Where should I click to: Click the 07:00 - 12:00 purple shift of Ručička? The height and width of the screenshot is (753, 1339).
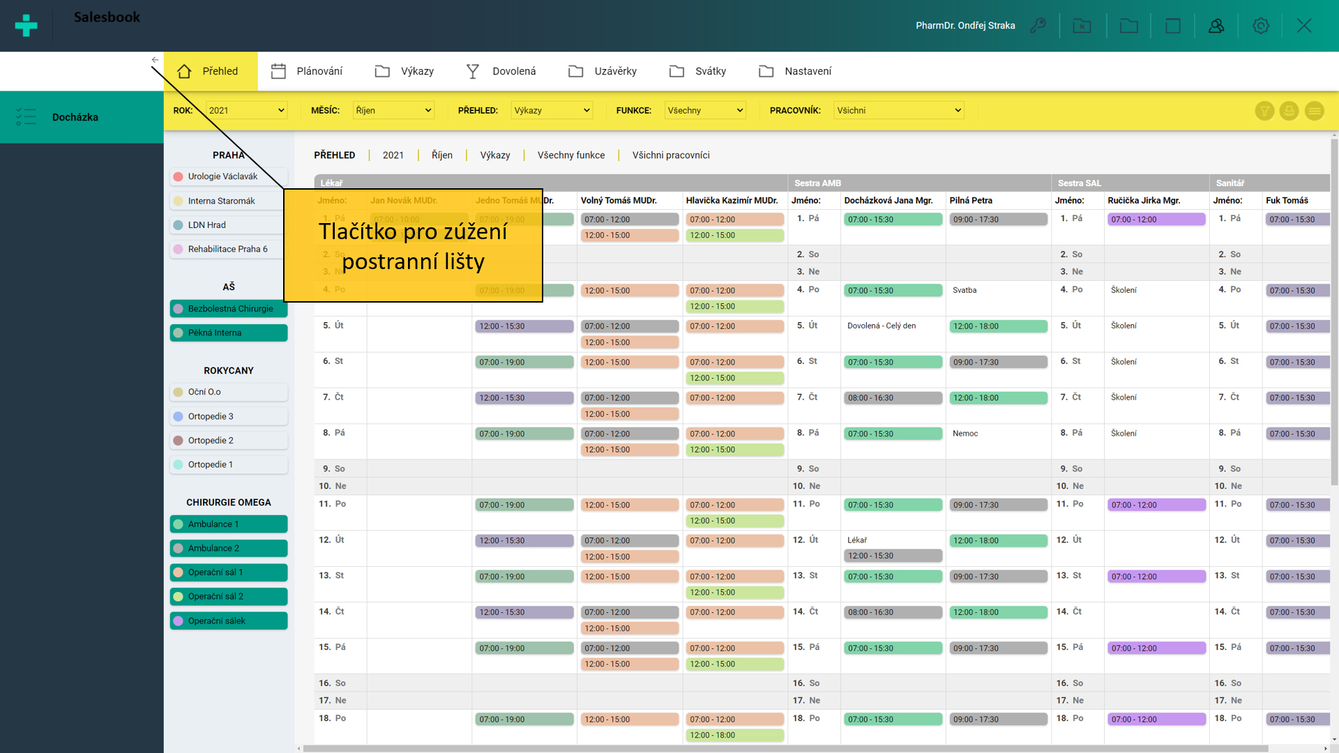tap(1156, 220)
